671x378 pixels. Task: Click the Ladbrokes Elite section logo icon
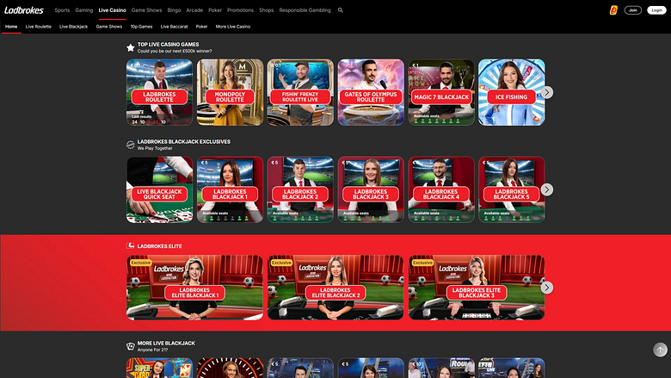(x=131, y=245)
